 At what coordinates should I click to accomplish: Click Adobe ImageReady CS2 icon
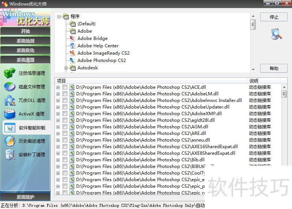[72, 53]
